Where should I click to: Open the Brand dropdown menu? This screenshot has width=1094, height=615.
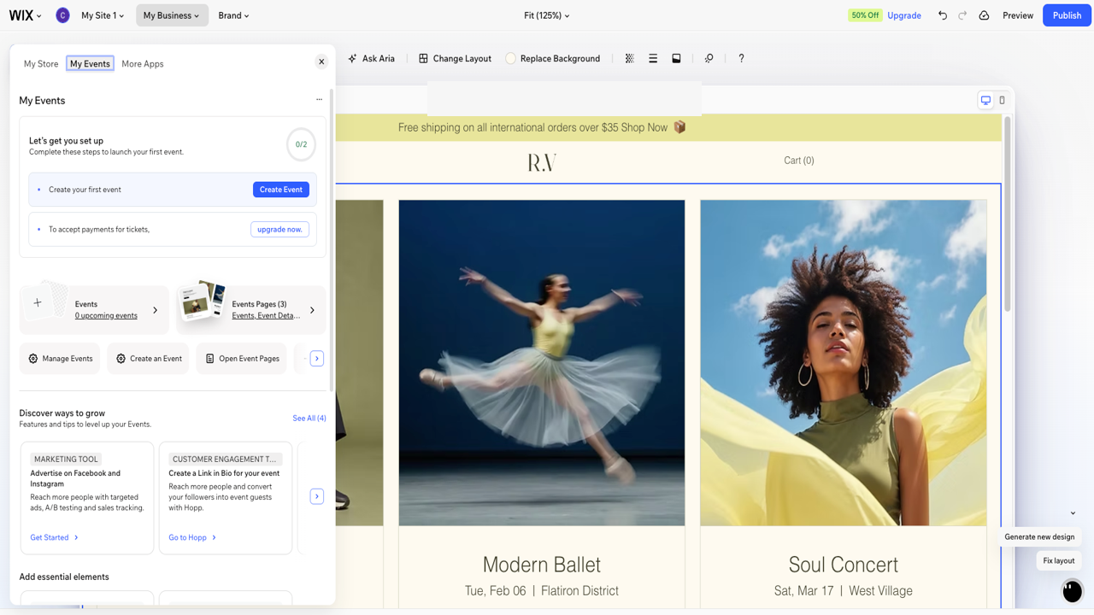[233, 15]
